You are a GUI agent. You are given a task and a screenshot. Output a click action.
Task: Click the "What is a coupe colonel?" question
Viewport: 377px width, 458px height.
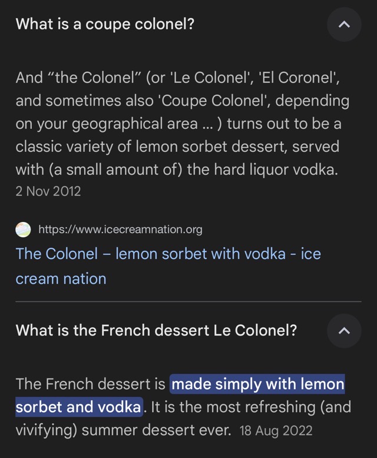(105, 25)
